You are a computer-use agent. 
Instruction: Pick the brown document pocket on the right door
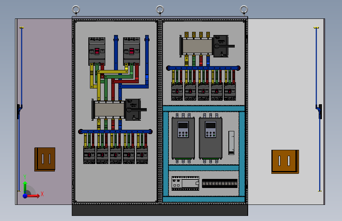coord(285,162)
